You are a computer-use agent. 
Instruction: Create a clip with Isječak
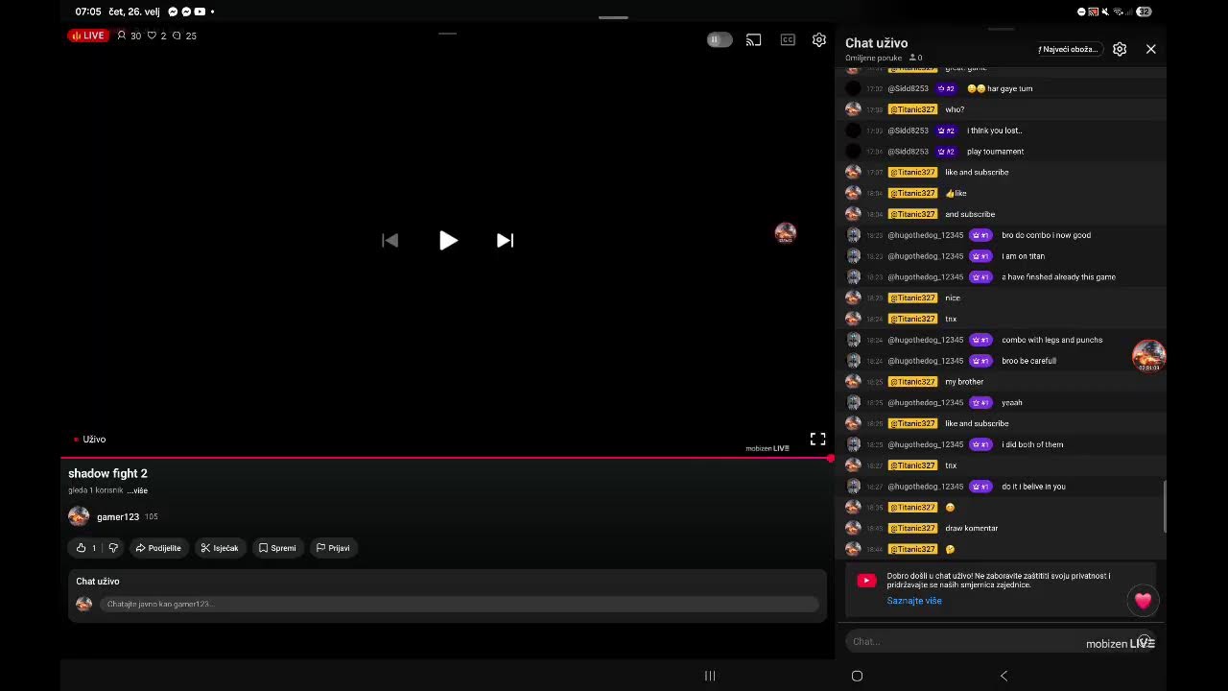(220, 548)
